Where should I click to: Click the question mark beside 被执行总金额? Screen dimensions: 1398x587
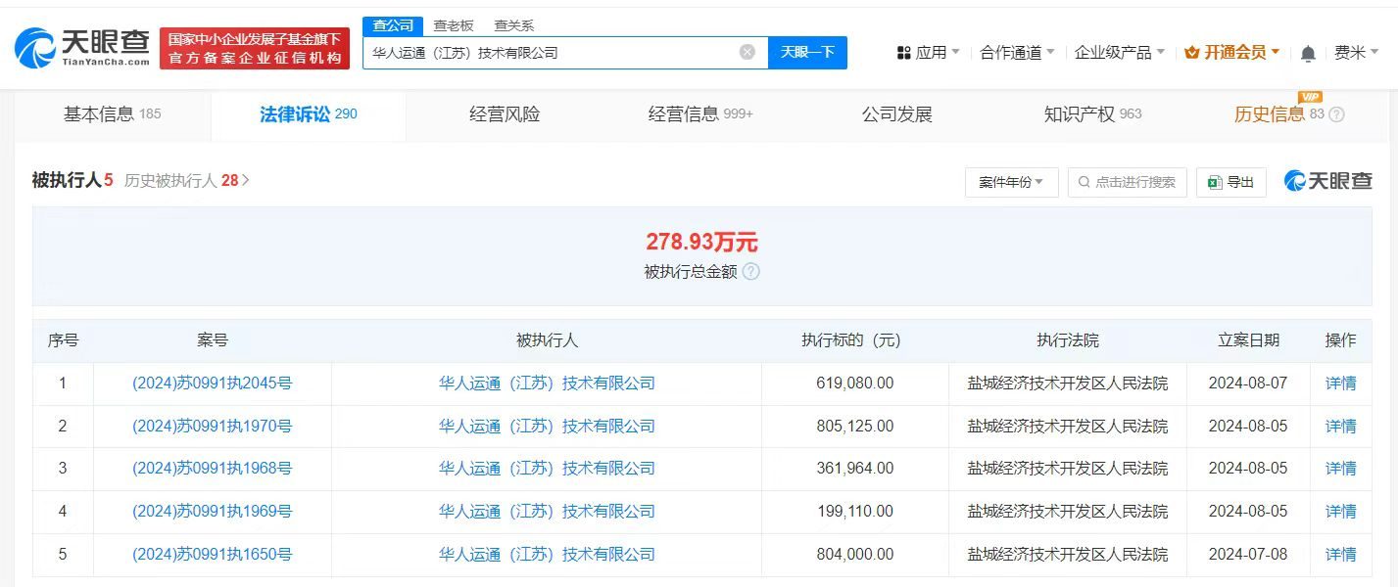coord(750,272)
